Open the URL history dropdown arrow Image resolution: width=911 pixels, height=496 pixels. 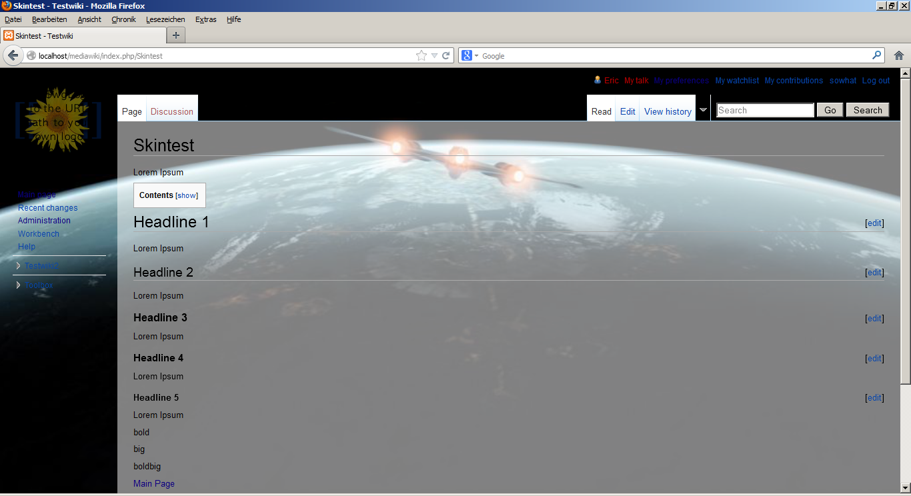coord(434,56)
